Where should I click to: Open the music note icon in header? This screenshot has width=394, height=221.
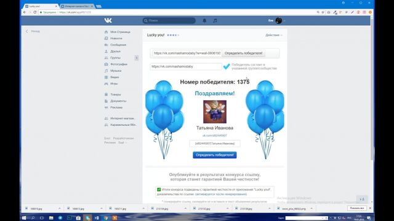(x=215, y=20)
